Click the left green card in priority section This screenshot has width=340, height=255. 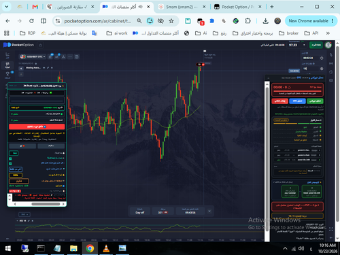tap(290, 192)
